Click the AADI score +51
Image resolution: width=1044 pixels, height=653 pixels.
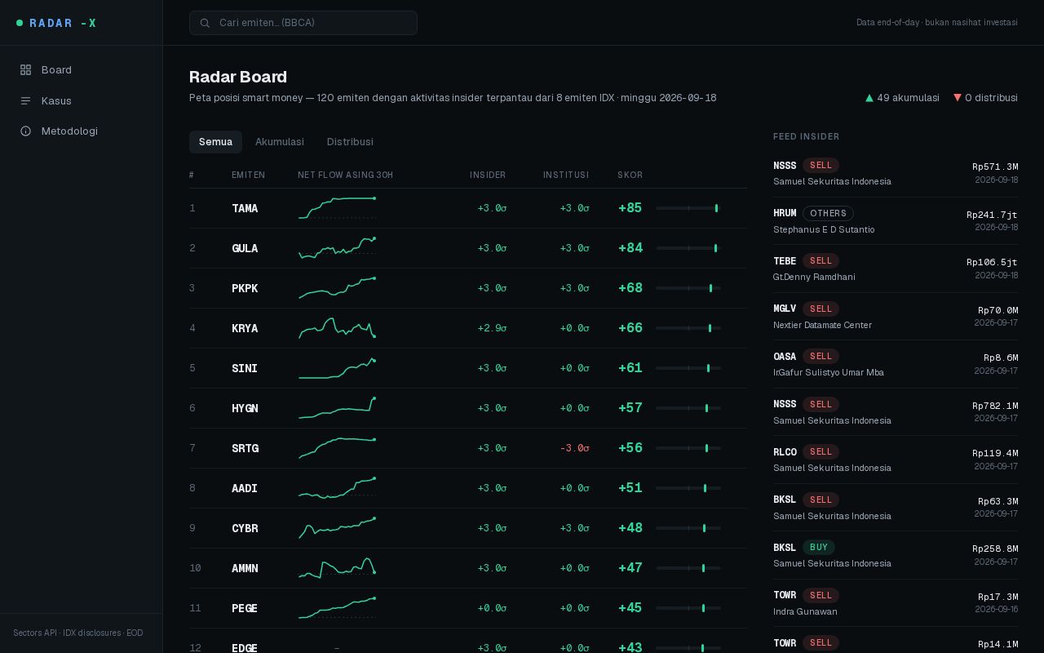pyautogui.click(x=630, y=488)
